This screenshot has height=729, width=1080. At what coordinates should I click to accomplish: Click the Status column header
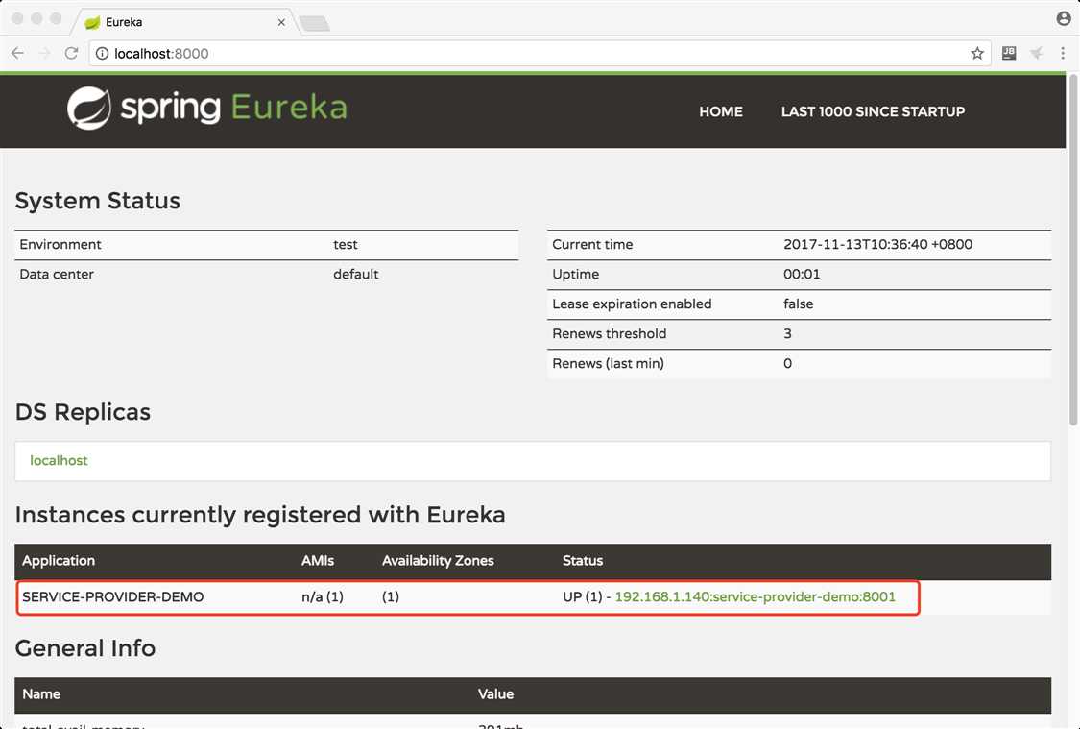click(583, 561)
